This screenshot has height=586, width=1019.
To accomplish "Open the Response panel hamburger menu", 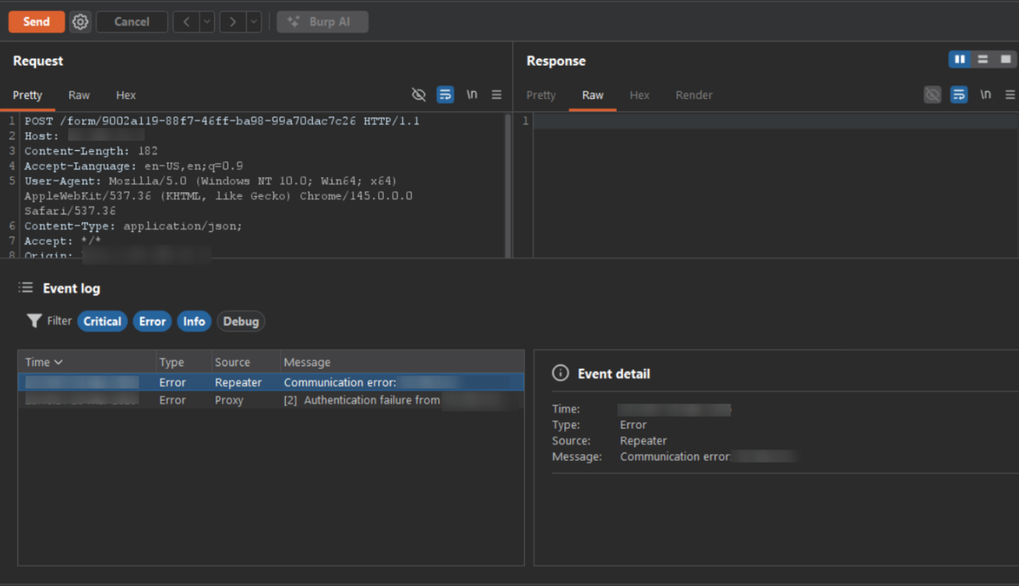I will [x=1010, y=95].
